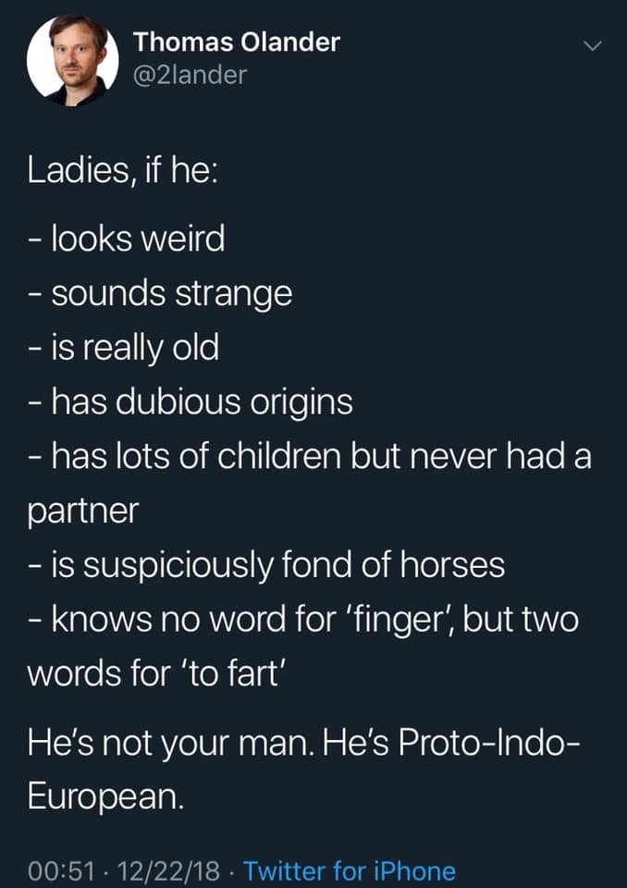Click the Twitter for iPhone source link

[350, 870]
